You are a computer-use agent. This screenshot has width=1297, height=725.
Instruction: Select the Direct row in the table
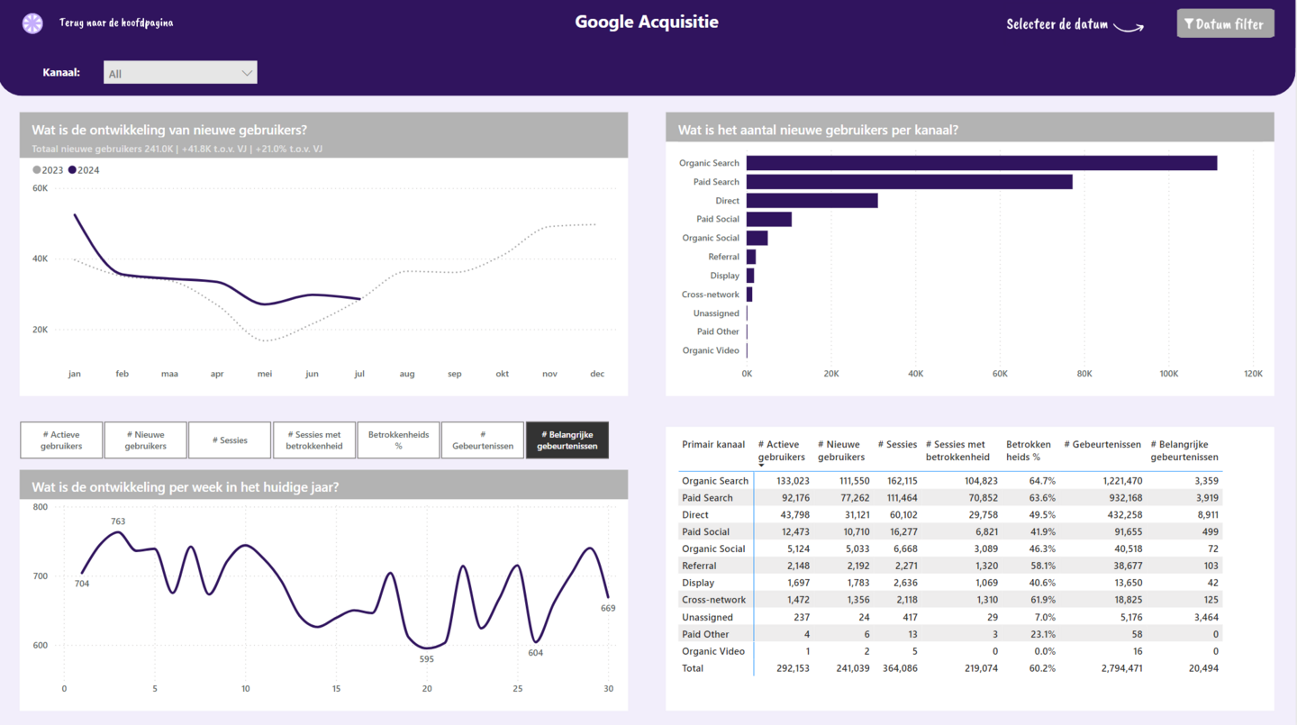click(950, 515)
